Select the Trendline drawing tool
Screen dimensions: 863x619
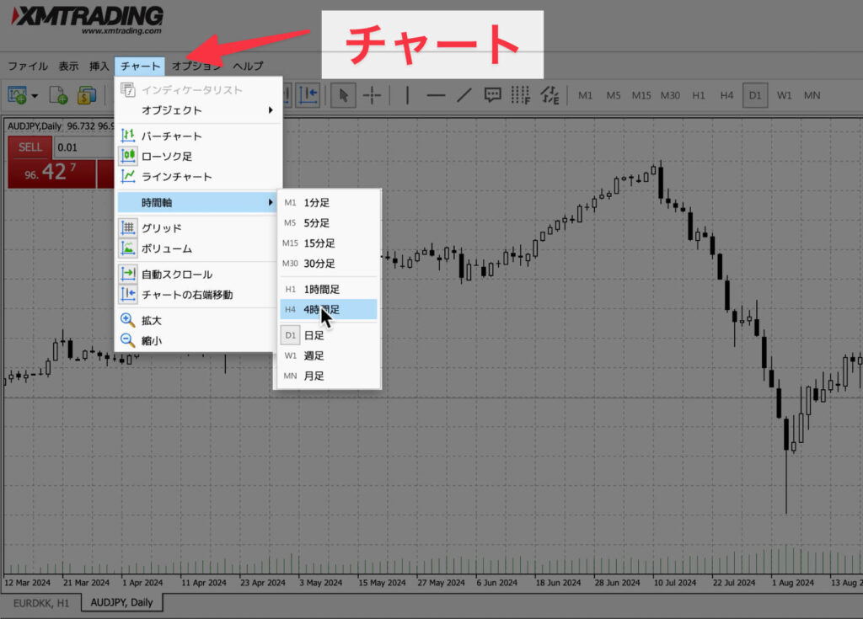[x=464, y=95]
